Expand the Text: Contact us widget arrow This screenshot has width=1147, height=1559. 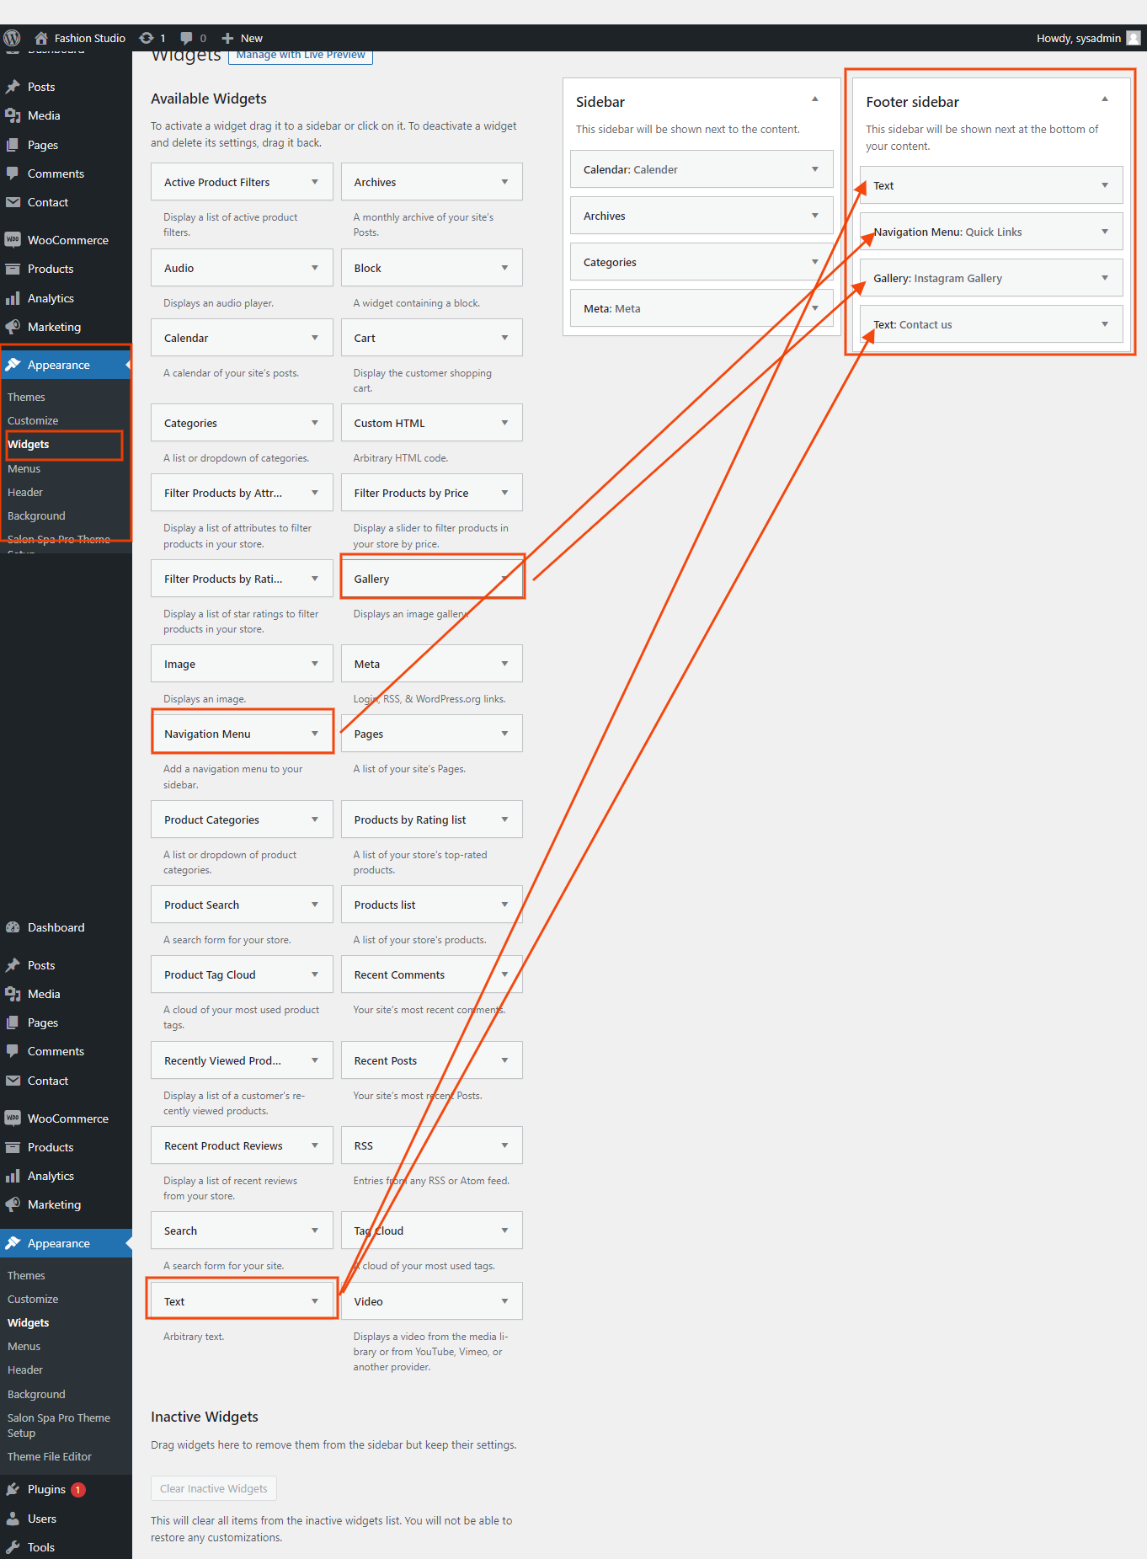(1104, 324)
